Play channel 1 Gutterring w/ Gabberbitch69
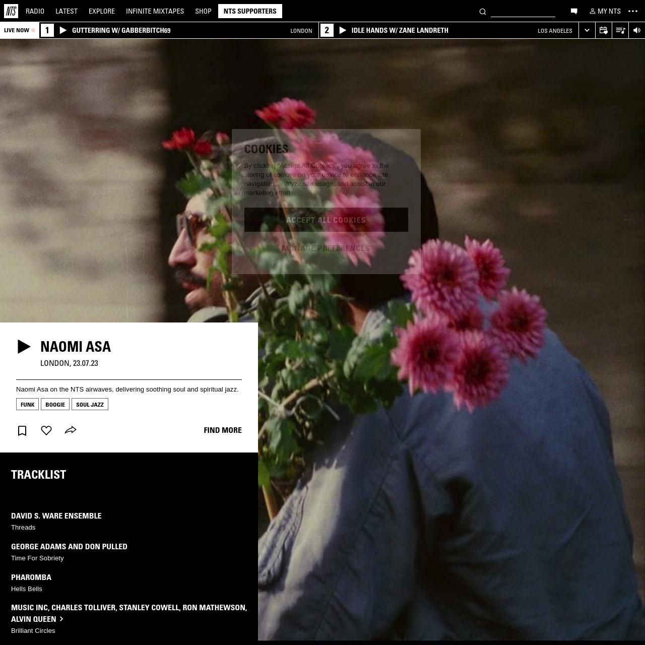The width and height of the screenshot is (645, 645). (x=63, y=30)
